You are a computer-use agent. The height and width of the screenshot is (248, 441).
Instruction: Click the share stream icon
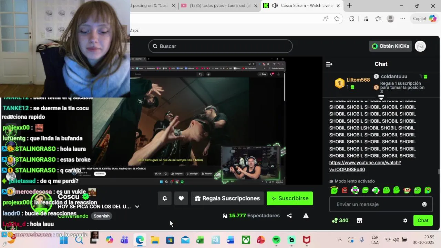[x=289, y=216]
